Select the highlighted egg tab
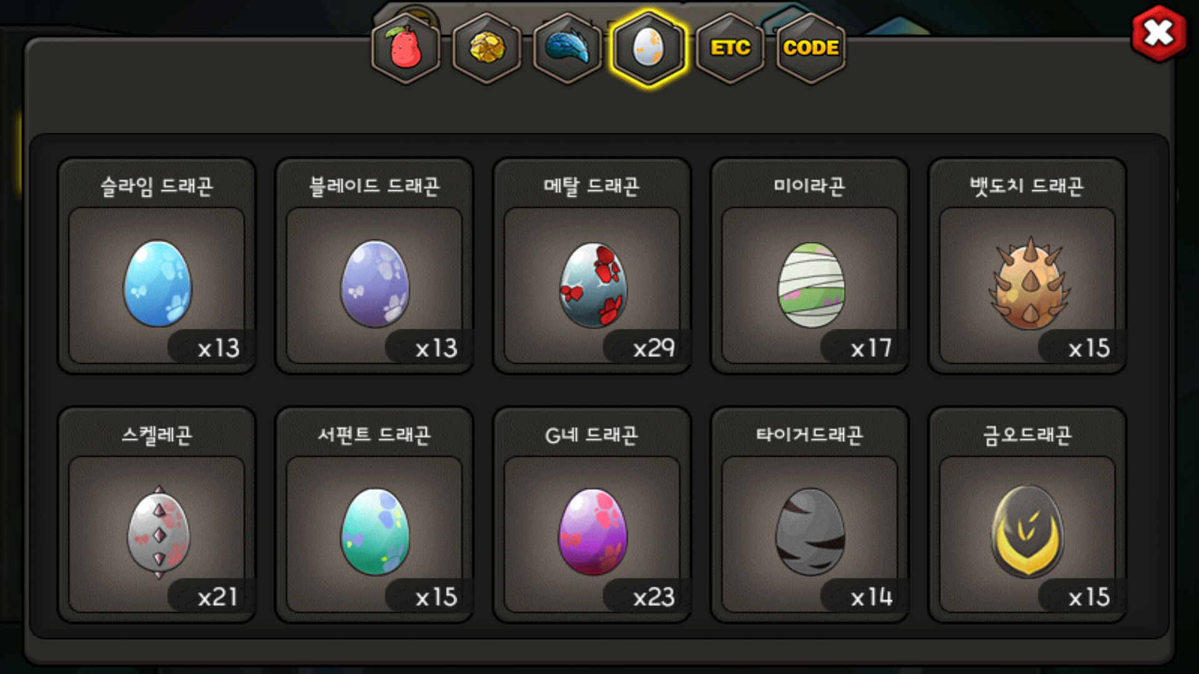The height and width of the screenshot is (674, 1199). coord(649,48)
